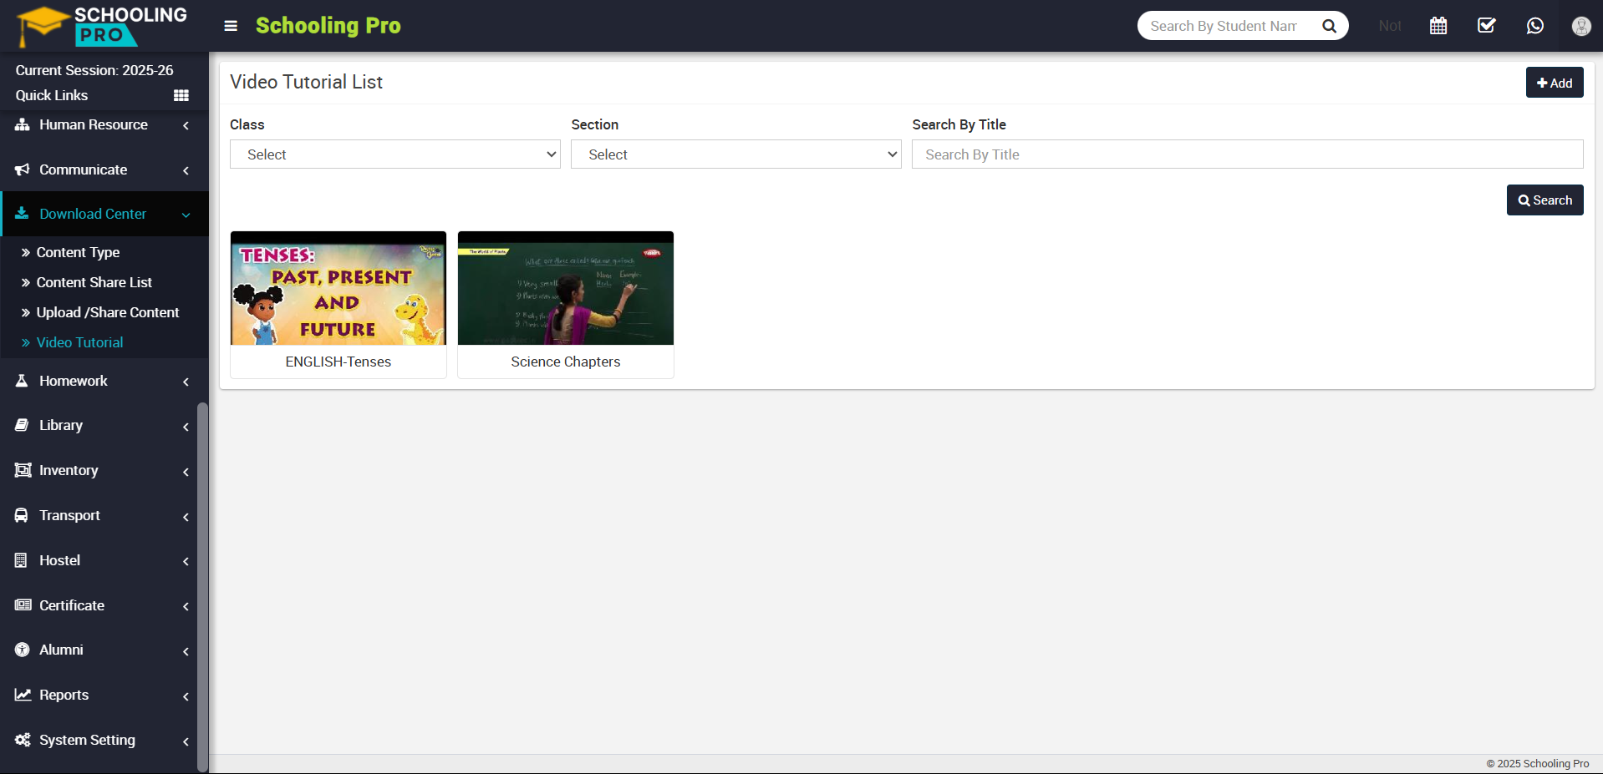The image size is (1603, 774).
Task: Open the Science Chapters video thumbnail
Action: [566, 288]
